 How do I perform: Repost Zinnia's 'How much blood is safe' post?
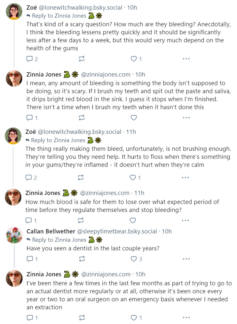81,221
